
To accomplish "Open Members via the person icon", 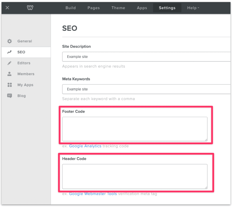I will click(9, 74).
